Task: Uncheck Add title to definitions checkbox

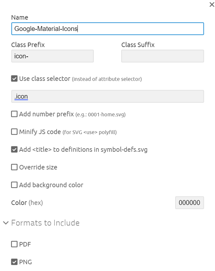Action: point(14,150)
